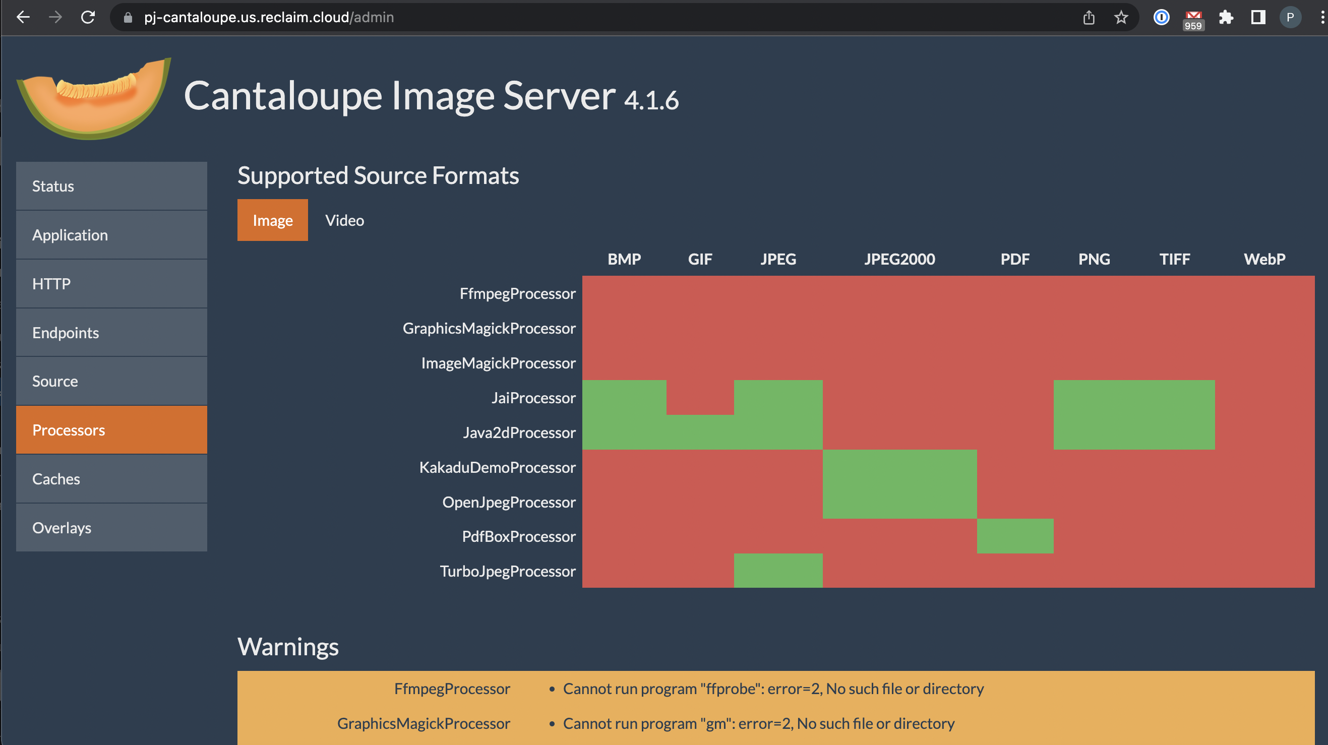Click green Java2dProcessor GIF cell
The width and height of the screenshot is (1328, 745).
[700, 432]
